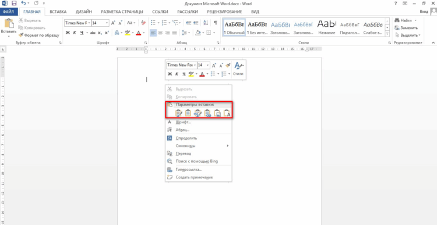The image size is (437, 225).
Task: Click mini toolbar shrink font icon
Action: [x=221, y=66]
